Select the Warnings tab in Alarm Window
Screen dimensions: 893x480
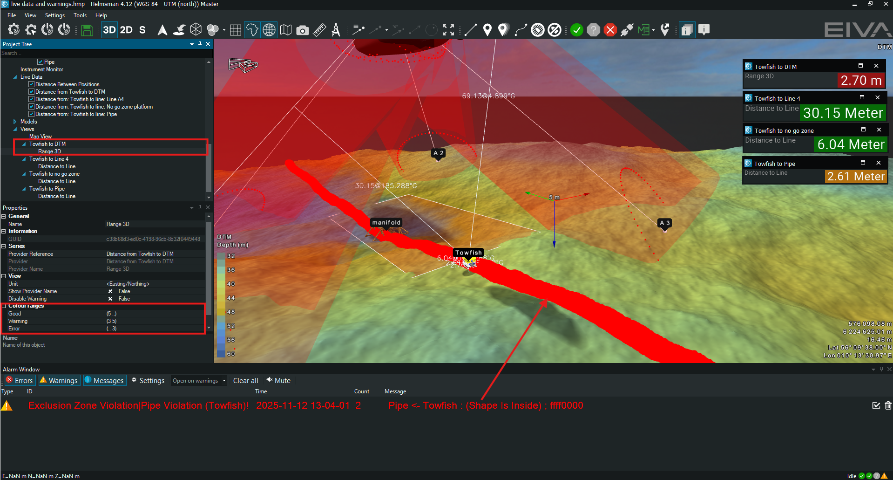click(59, 380)
